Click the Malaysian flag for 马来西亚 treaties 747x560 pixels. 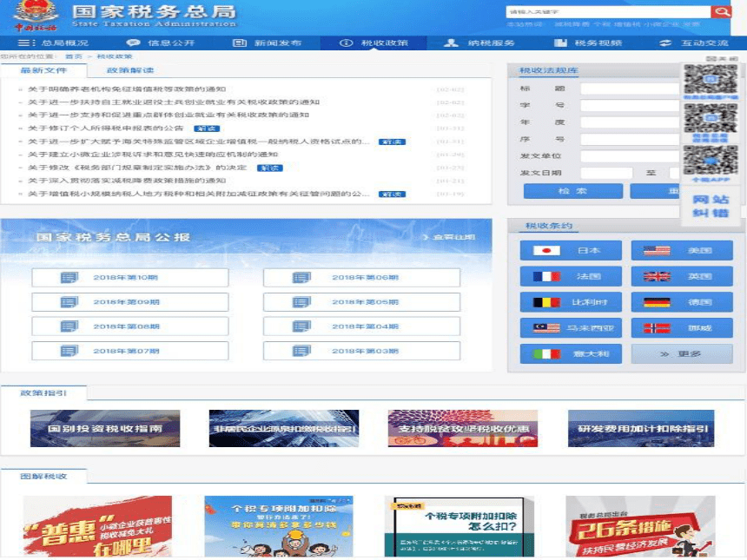(x=546, y=327)
